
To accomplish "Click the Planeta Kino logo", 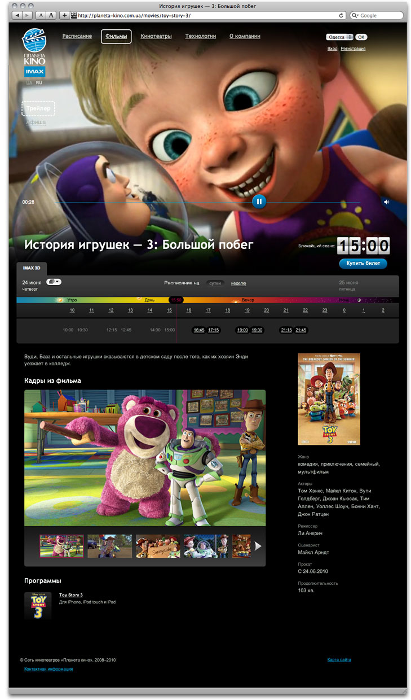I will [x=34, y=46].
